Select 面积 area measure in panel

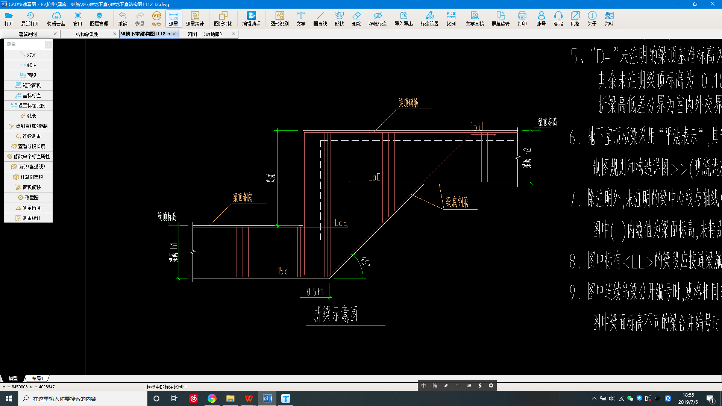click(x=28, y=75)
